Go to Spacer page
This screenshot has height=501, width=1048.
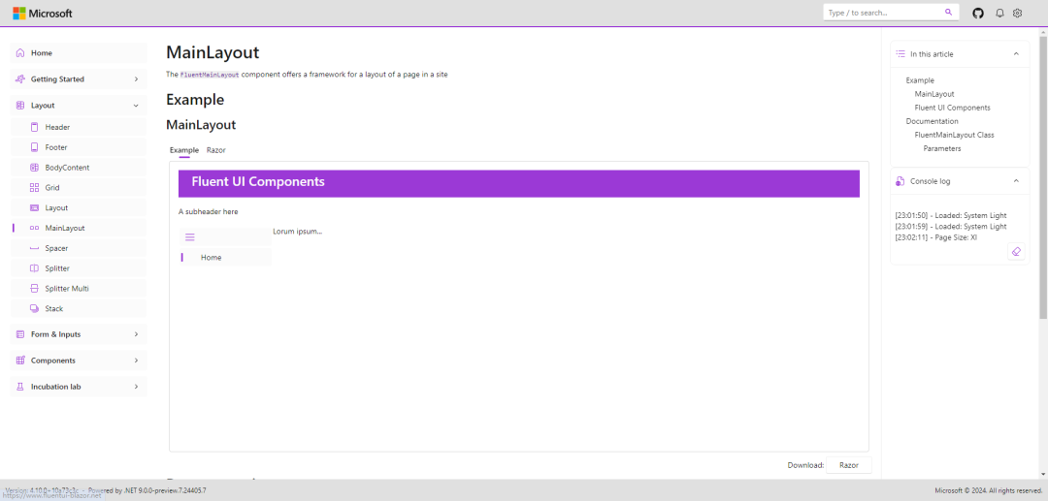pyautogui.click(x=79, y=248)
